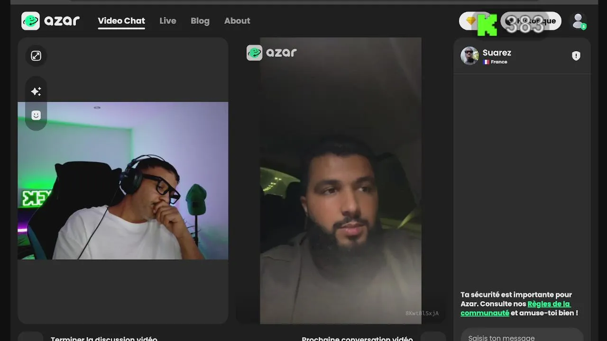
Task: Open the Blog page
Action: pos(200,21)
